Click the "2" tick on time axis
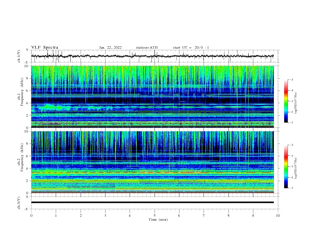The image size is (313, 242). pos(81,216)
